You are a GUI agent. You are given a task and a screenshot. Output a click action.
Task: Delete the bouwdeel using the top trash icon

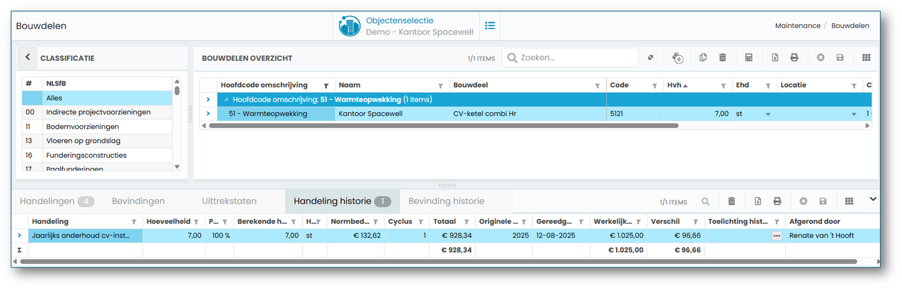point(722,57)
